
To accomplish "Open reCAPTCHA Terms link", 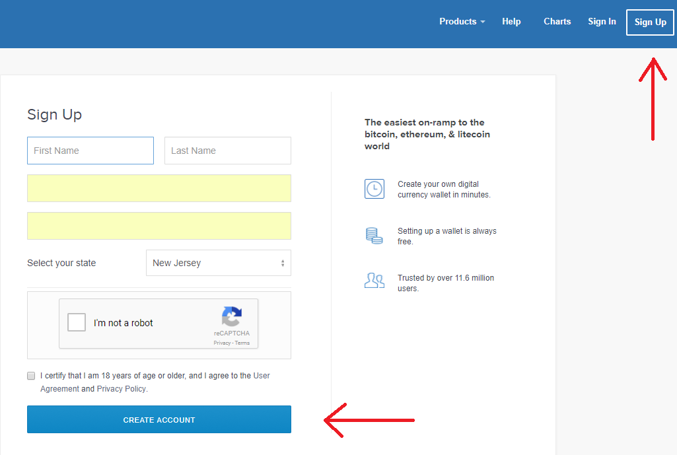I will 242,343.
